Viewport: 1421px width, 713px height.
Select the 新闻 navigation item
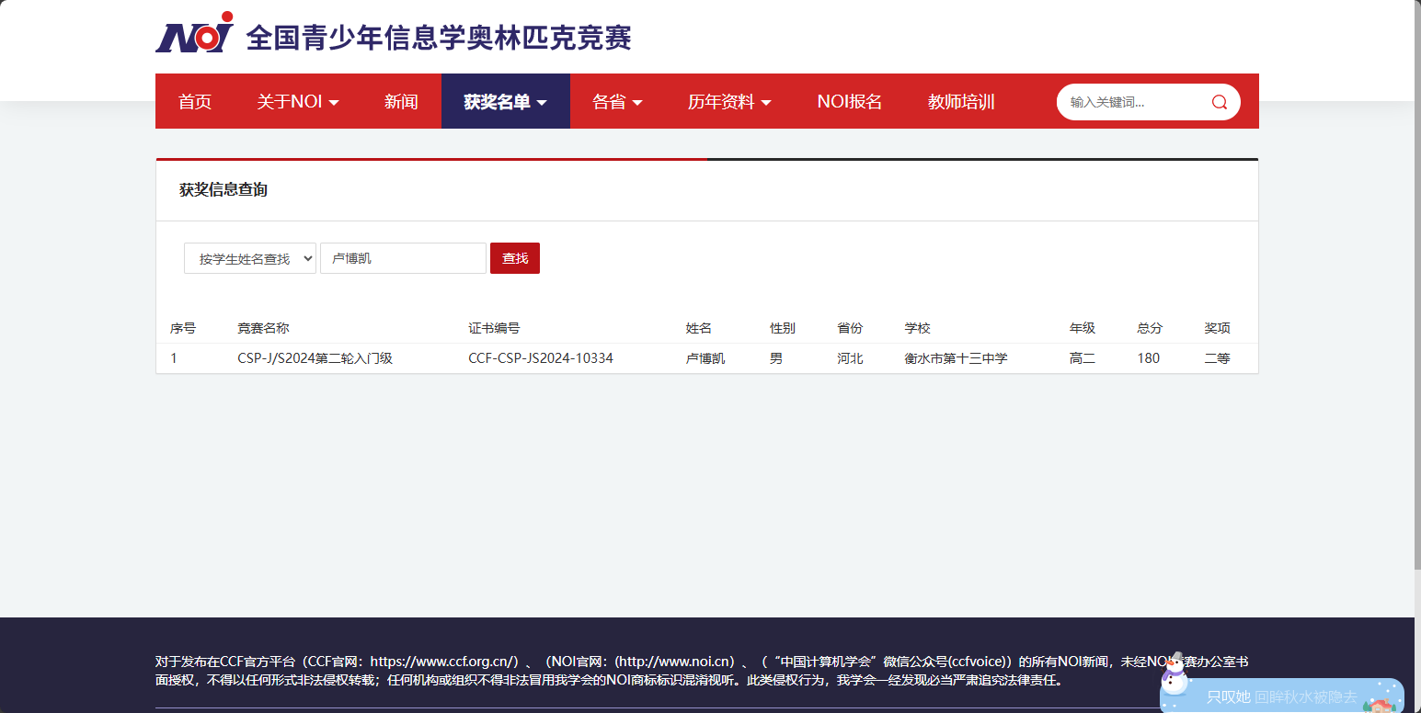click(401, 102)
